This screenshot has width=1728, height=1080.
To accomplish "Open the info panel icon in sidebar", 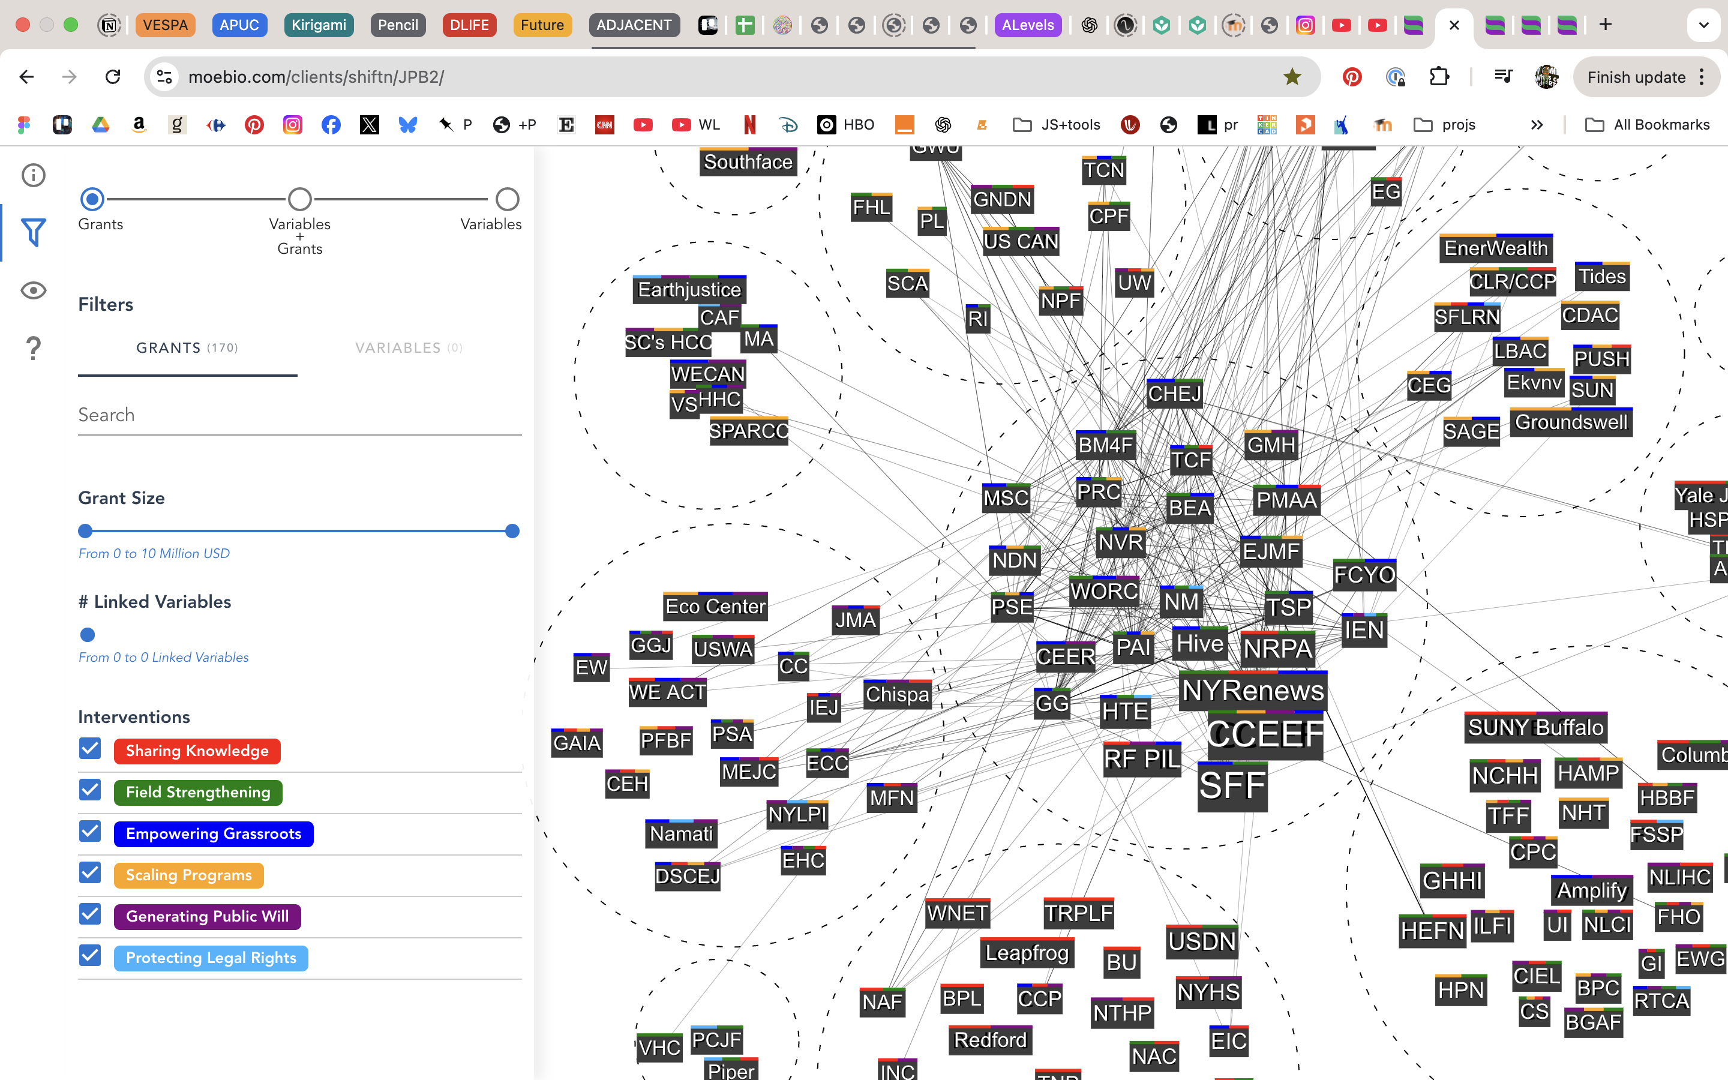I will point(33,175).
